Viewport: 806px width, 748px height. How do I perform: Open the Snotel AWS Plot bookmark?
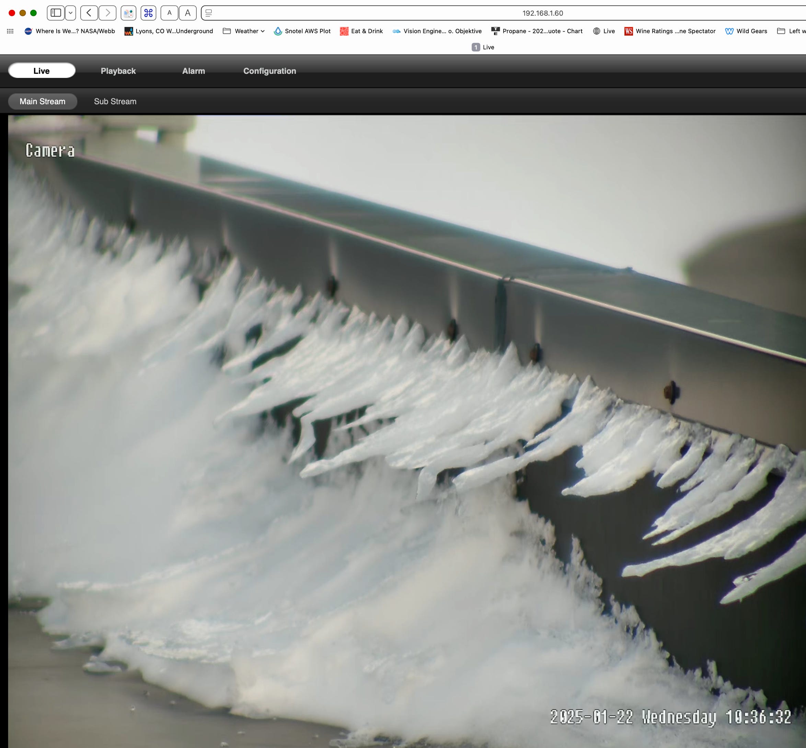(x=302, y=31)
